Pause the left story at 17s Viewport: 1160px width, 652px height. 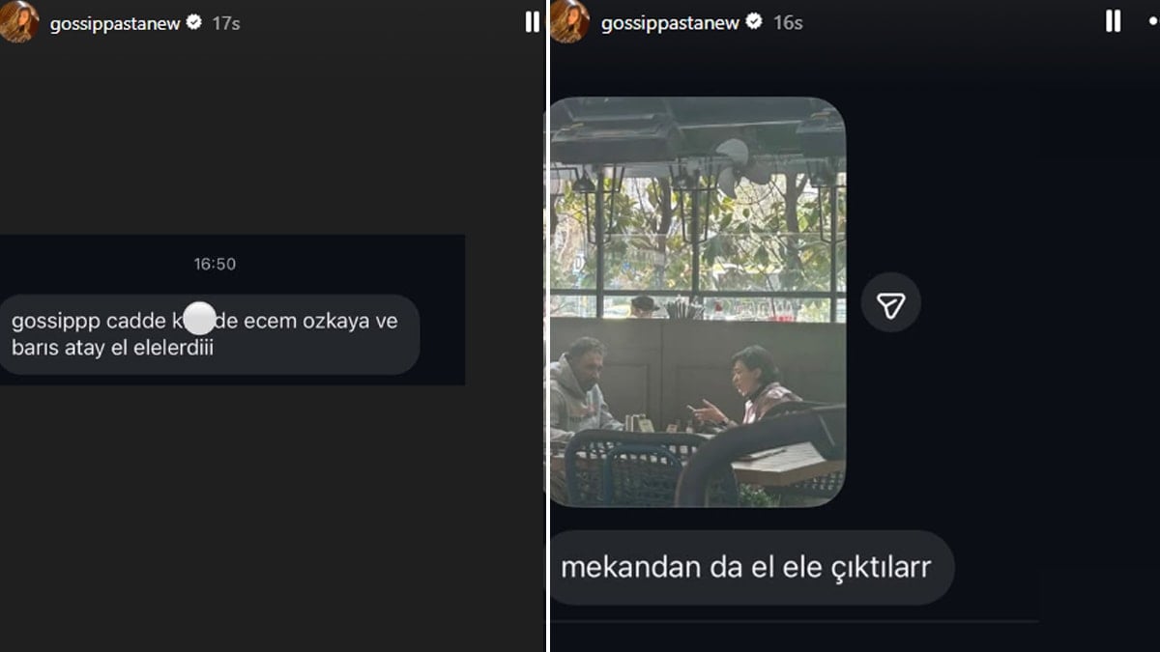pyautogui.click(x=532, y=22)
